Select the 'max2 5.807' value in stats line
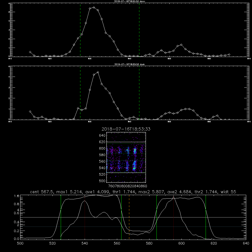This screenshot has height=252, width=252. (152, 192)
